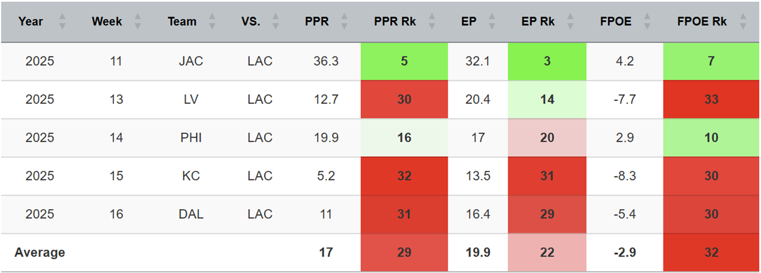Click the Team column header label
The width and height of the screenshot is (761, 273).
point(182,22)
